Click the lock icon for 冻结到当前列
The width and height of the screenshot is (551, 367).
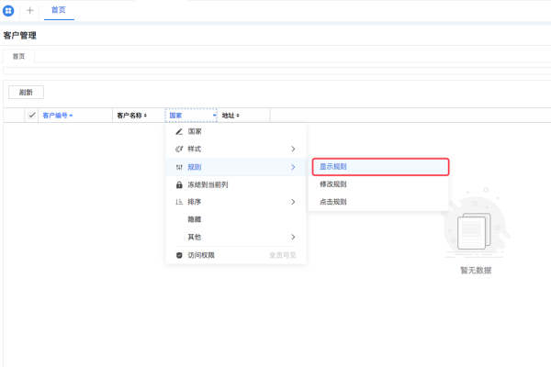click(x=179, y=184)
